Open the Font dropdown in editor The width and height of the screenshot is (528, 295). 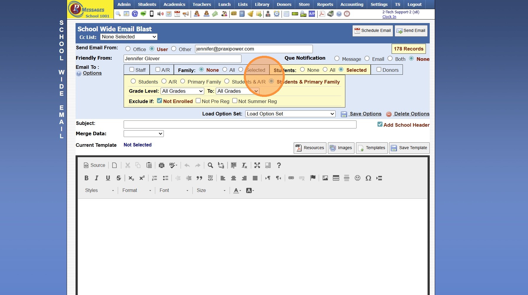(174, 190)
